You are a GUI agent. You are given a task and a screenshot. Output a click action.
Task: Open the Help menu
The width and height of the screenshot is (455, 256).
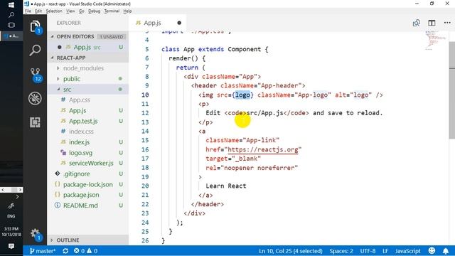127,11
